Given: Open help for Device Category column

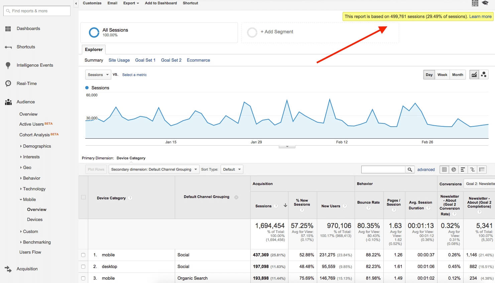Looking at the screenshot, I should 130,198.
